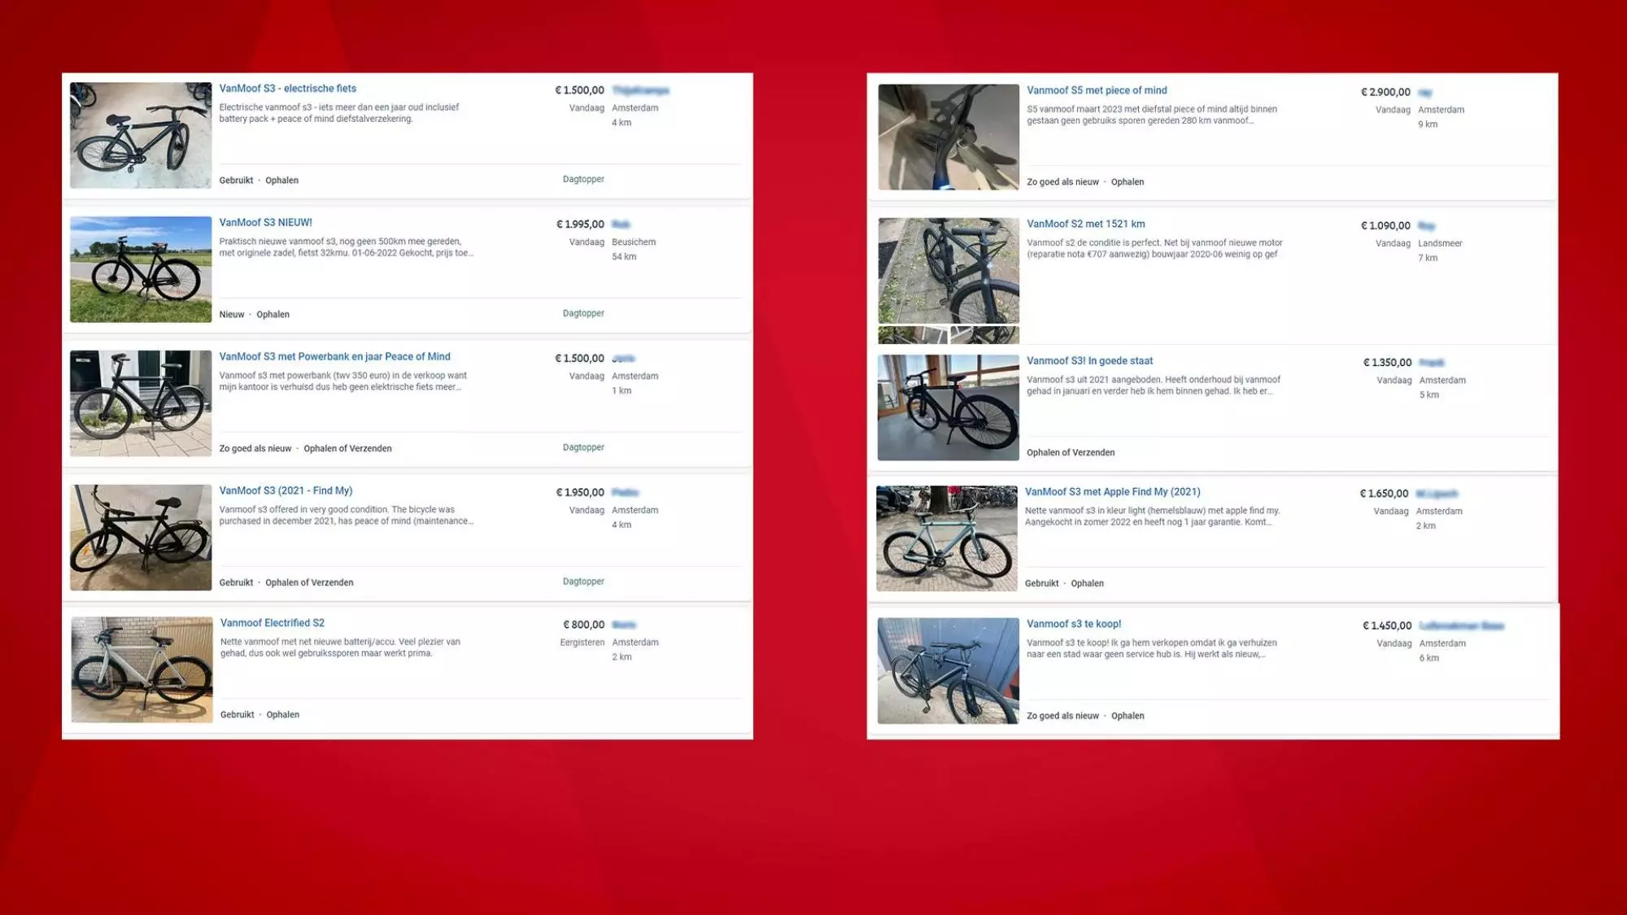Click Dagtopper label on 'VanMoof S3 - electrische fiets' row
1627x915 pixels.
[x=583, y=179]
